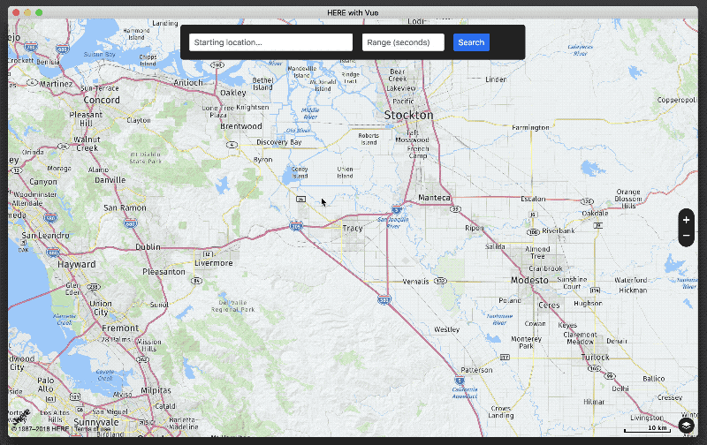The height and width of the screenshot is (445, 707).
Task: Click the Linden label
Action: point(496,79)
